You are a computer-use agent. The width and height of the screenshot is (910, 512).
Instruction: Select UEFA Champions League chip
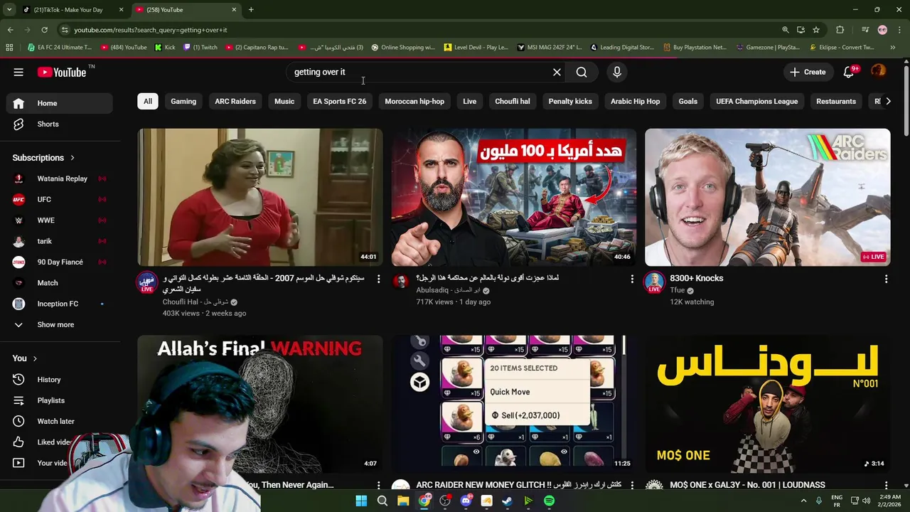click(756, 101)
